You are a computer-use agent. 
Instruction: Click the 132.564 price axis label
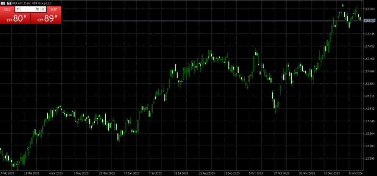click(x=369, y=134)
